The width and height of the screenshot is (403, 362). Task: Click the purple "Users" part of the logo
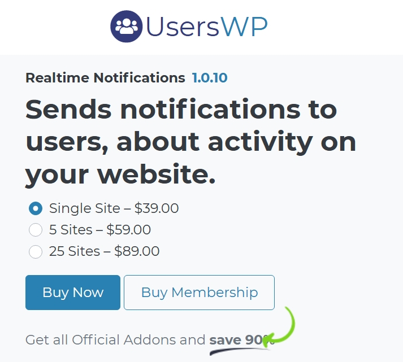pyautogui.click(x=183, y=27)
